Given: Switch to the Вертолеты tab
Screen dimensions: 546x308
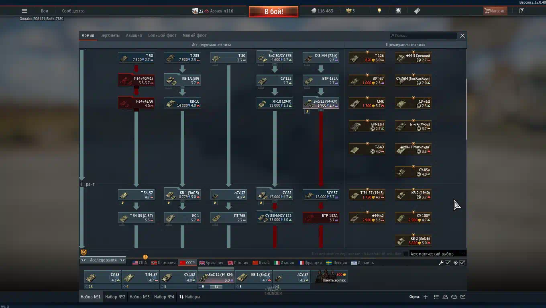Looking at the screenshot, I should coord(110,35).
